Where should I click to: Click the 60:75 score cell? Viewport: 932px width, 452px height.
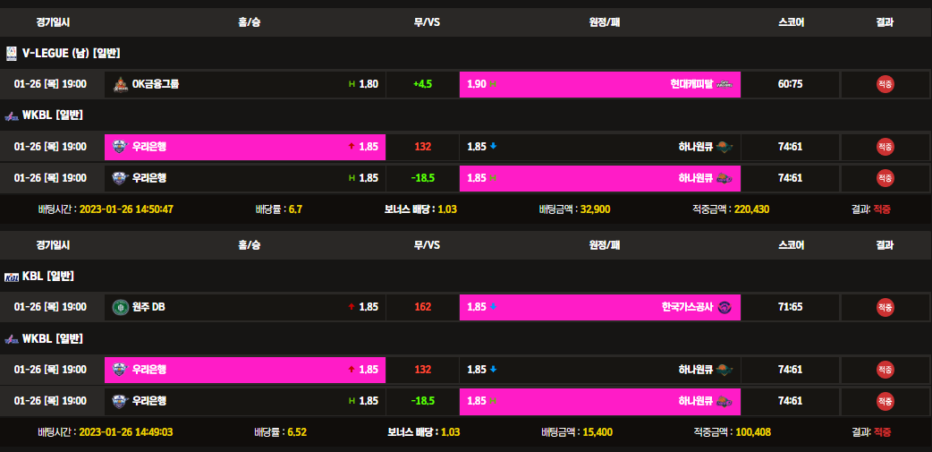(791, 84)
